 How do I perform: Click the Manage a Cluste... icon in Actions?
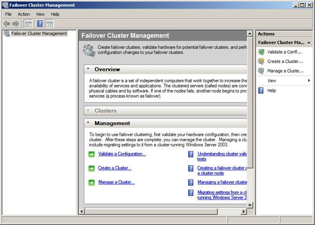261,71
